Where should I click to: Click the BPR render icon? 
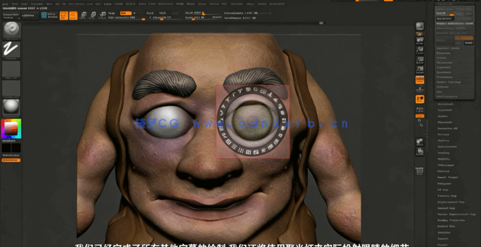(x=420, y=26)
